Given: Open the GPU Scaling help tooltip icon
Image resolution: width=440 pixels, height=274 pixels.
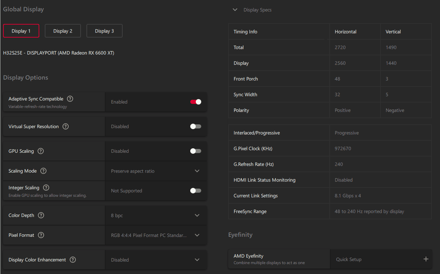Looking at the screenshot, I should pyautogui.click(x=41, y=151).
